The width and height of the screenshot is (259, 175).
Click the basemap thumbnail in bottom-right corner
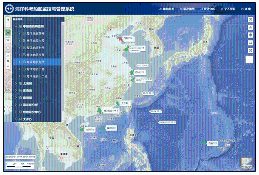point(247,164)
